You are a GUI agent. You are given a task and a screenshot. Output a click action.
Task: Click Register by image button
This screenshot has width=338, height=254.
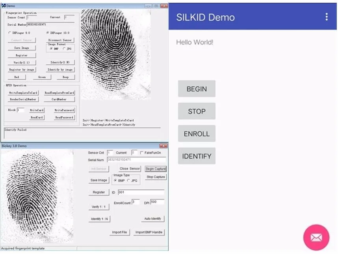(22, 70)
